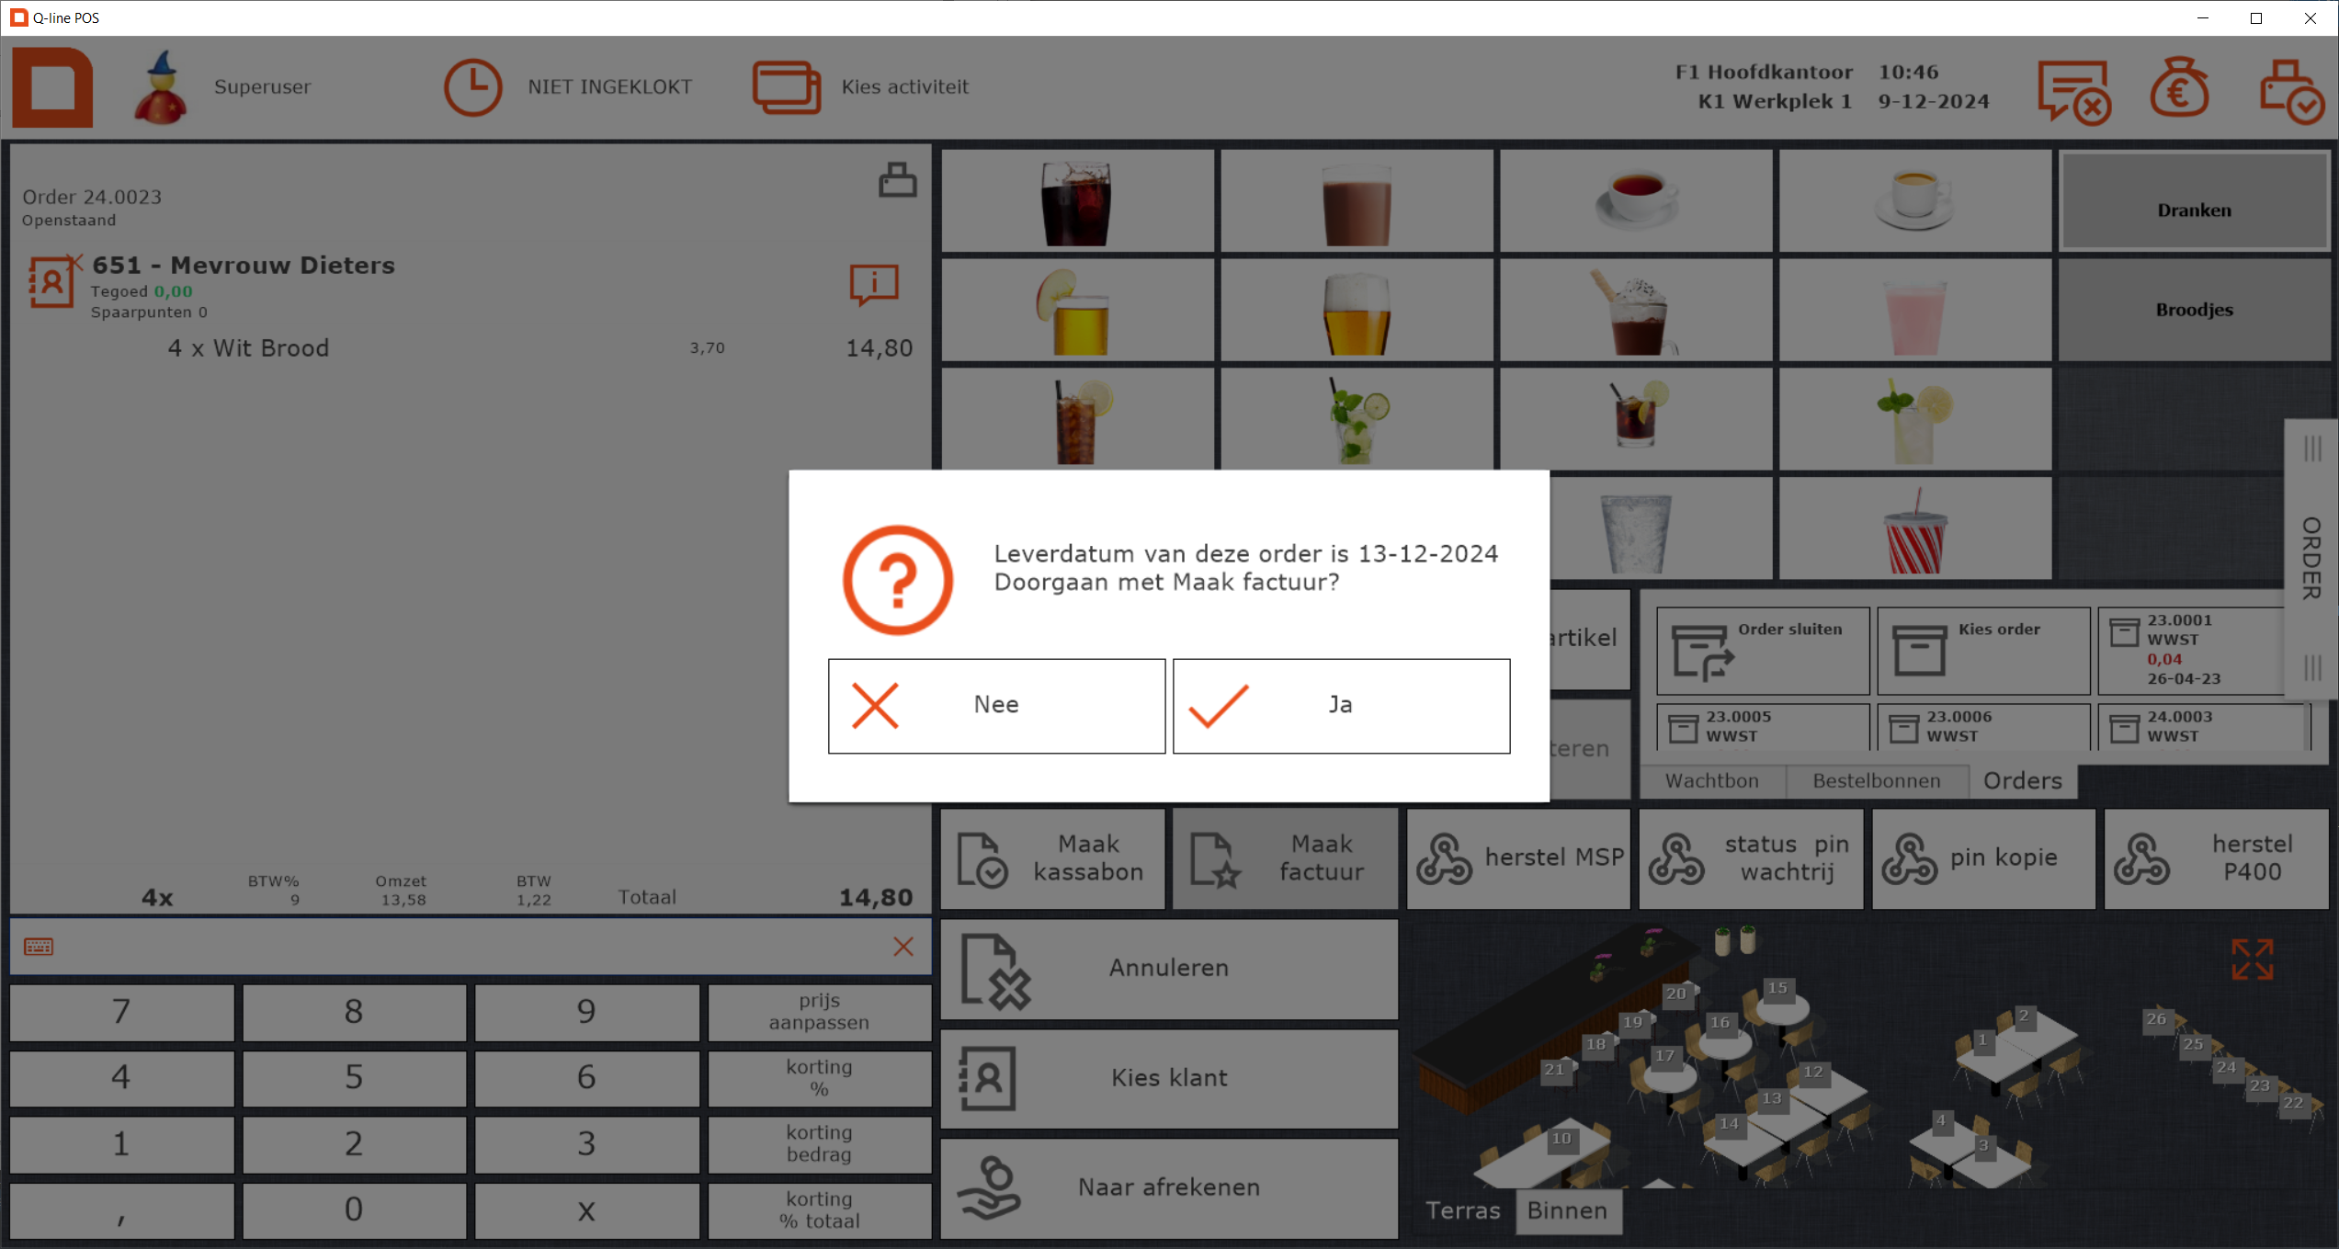The width and height of the screenshot is (2339, 1249).
Task: Click herstel P400 button
Action: coord(2217,858)
